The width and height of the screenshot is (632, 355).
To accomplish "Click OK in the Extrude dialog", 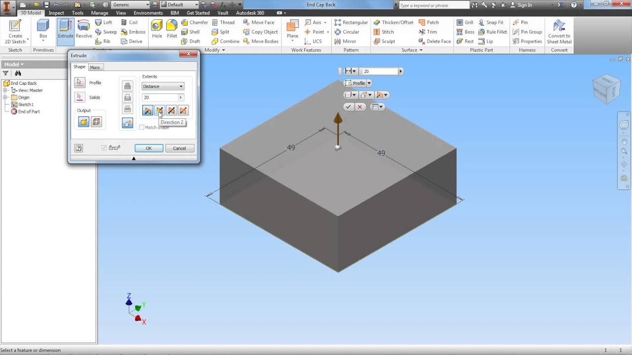I will point(149,148).
